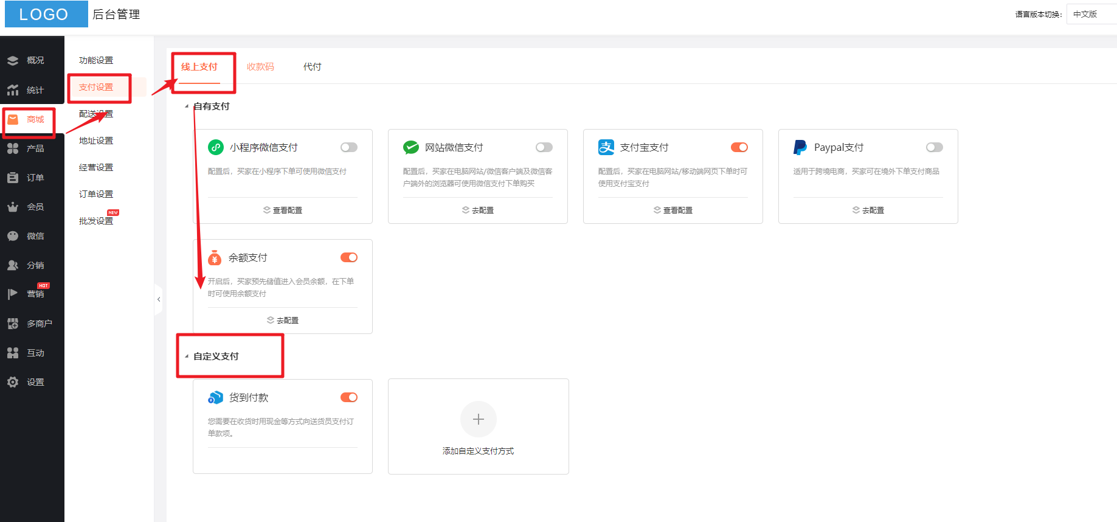The image size is (1117, 522).
Task: Click the 余额支付 money bag icon
Action: [215, 257]
